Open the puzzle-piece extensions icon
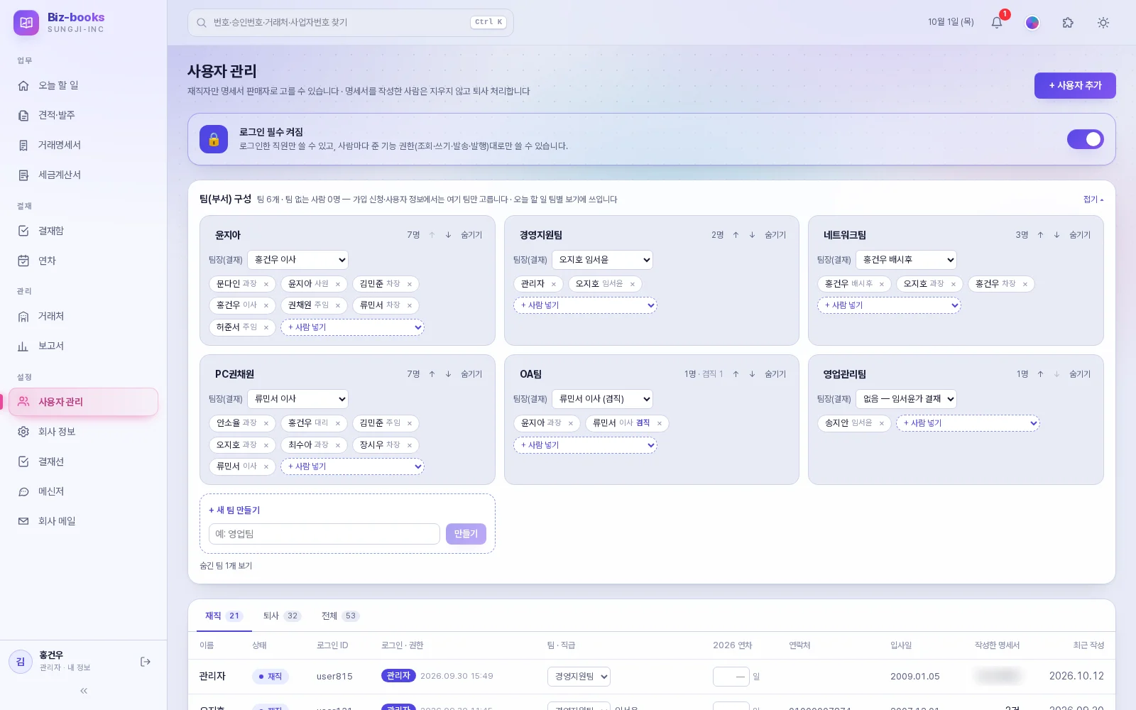This screenshot has width=1136, height=710. 1068,23
